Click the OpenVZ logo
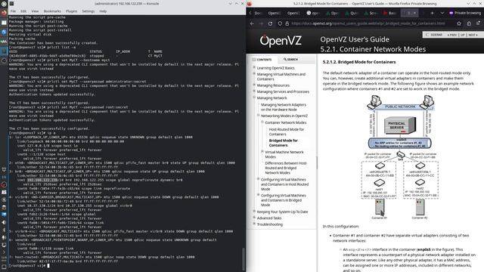Viewport: 484px width, 272px height. (x=281, y=40)
